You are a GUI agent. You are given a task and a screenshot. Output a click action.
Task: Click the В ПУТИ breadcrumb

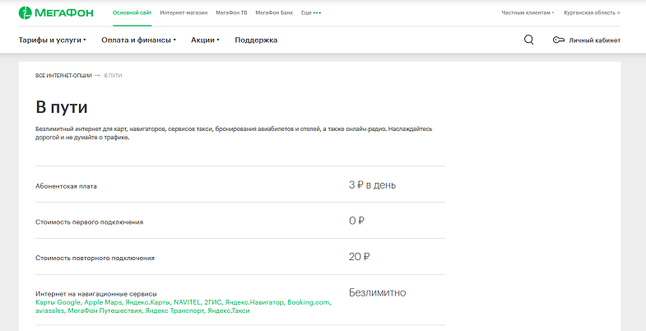(113, 76)
